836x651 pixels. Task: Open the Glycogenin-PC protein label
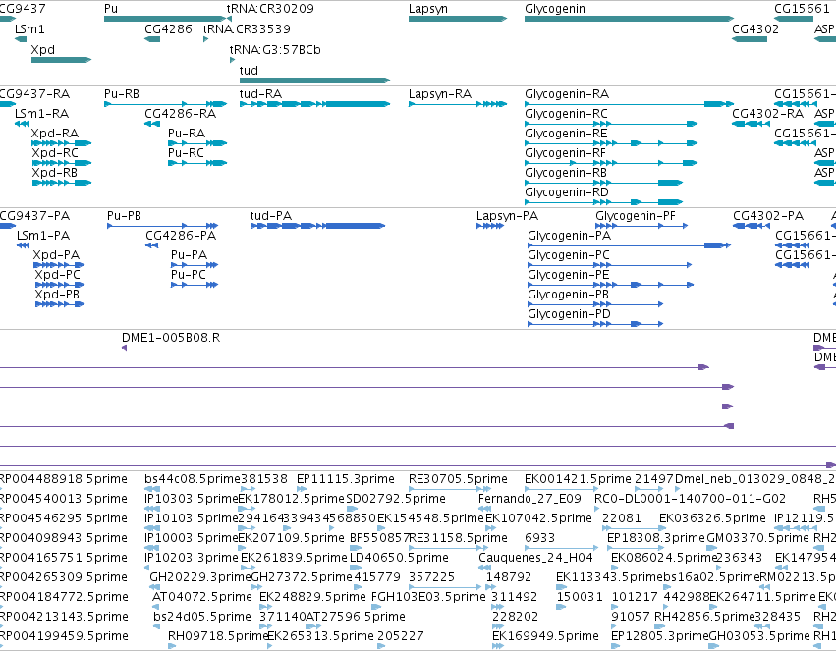tap(569, 255)
